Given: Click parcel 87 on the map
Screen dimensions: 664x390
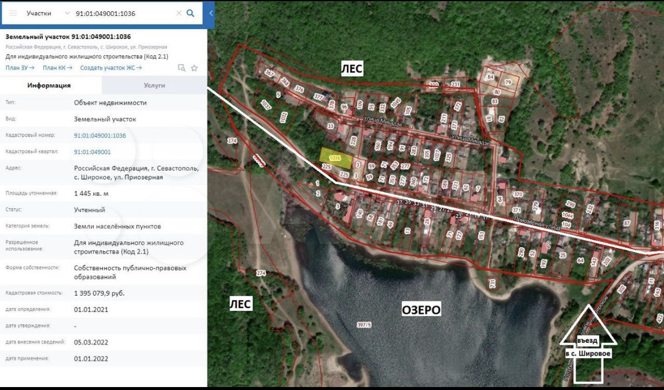Looking at the screenshot, I should coord(627,223).
